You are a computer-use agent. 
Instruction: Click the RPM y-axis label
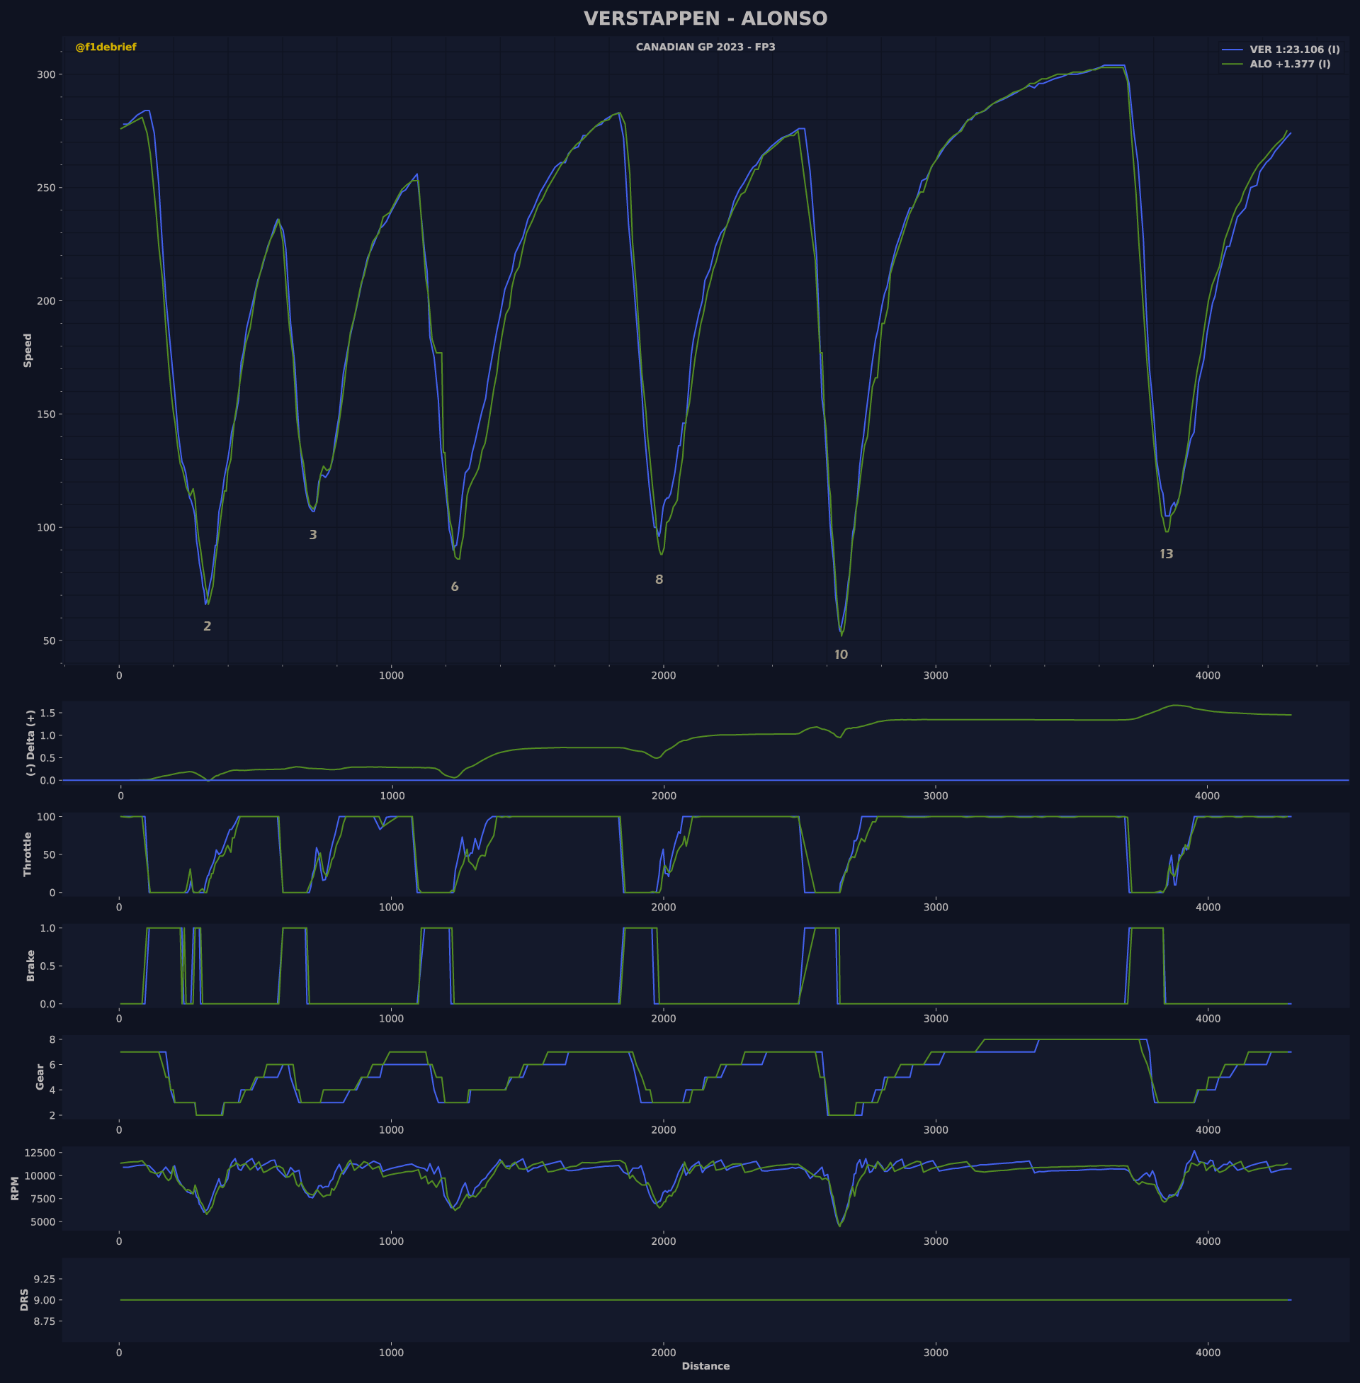15,1188
